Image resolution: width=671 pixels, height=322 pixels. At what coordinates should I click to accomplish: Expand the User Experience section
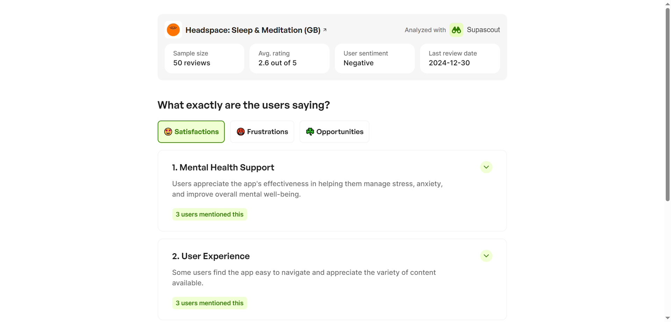(x=486, y=256)
